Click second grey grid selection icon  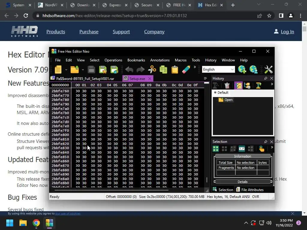(224, 149)
